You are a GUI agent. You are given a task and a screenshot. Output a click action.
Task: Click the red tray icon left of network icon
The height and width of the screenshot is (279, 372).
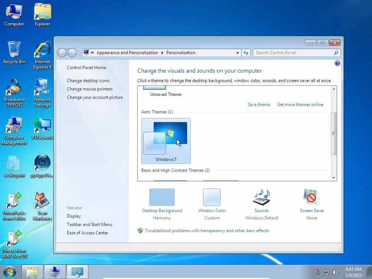tap(318, 272)
